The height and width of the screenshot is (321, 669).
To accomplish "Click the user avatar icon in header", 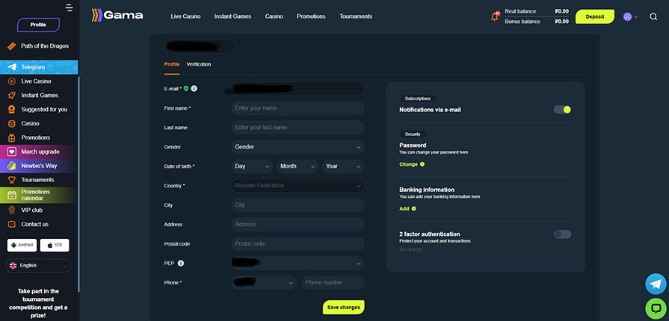I will 627,16.
